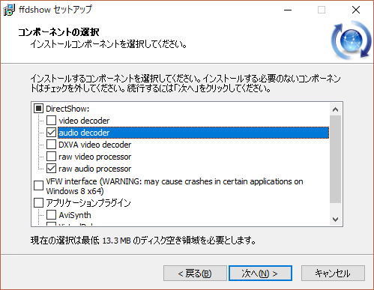374x290 pixels.
Task: Cancel setup with the キャンセル button
Action: pos(333,274)
